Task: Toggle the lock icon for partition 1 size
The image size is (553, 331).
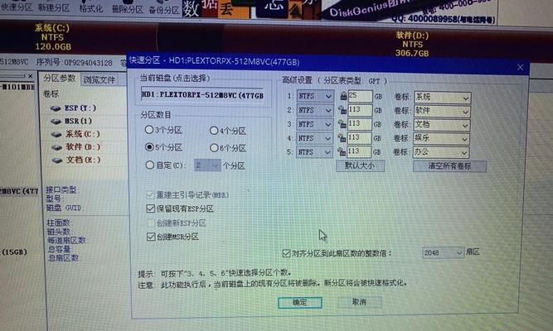Action: [x=343, y=95]
